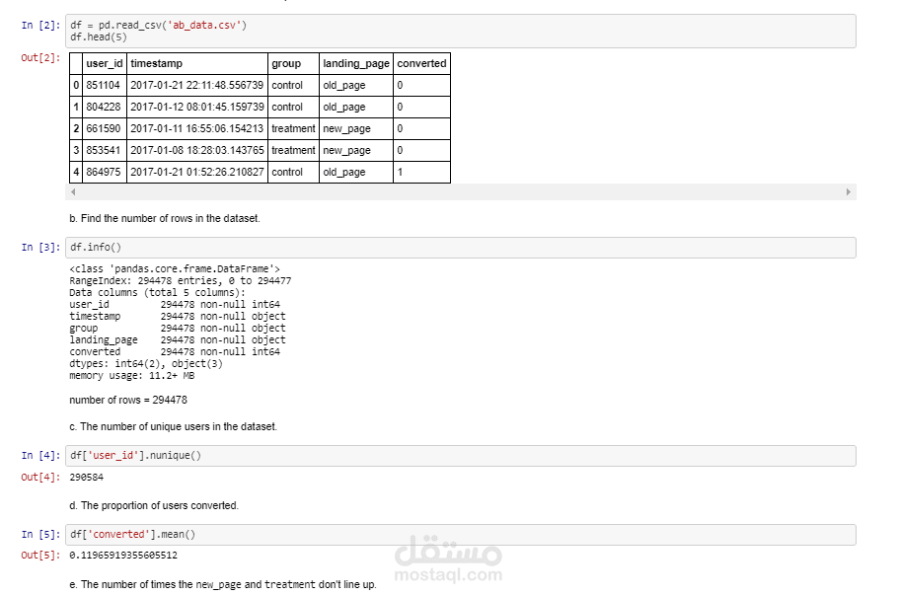This screenshot has width=898, height=596.
Task: Click timestamp 2017-01-12 08:01:45.159739
Action: point(197,107)
